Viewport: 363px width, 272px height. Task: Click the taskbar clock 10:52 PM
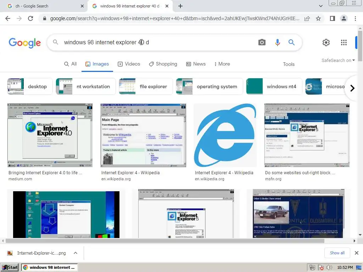click(x=345, y=268)
